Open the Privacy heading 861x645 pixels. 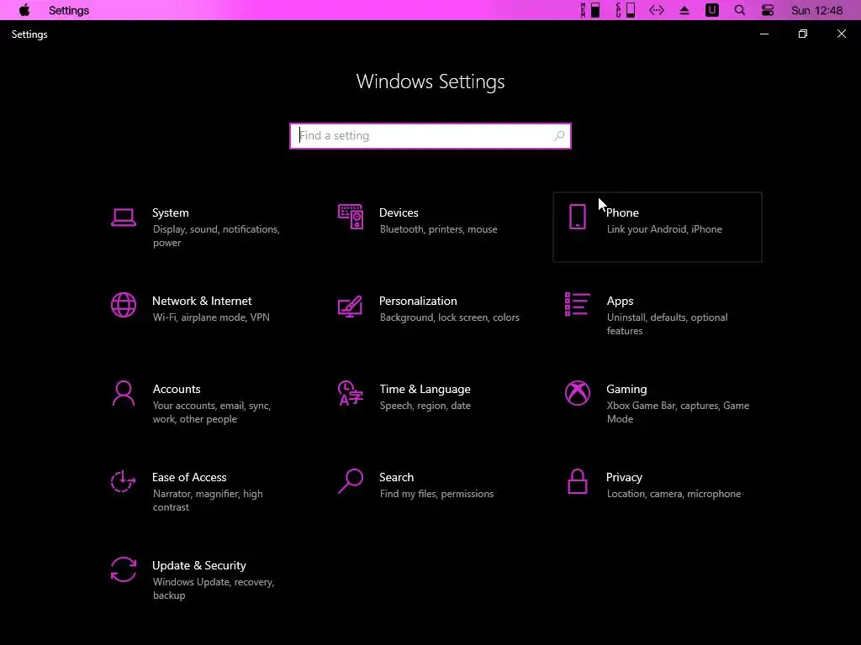624,478
